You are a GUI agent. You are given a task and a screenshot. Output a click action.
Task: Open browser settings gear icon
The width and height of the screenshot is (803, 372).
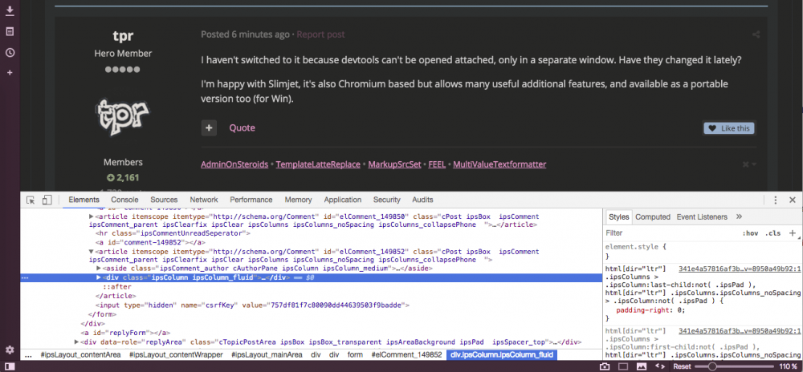pyautogui.click(x=9, y=350)
